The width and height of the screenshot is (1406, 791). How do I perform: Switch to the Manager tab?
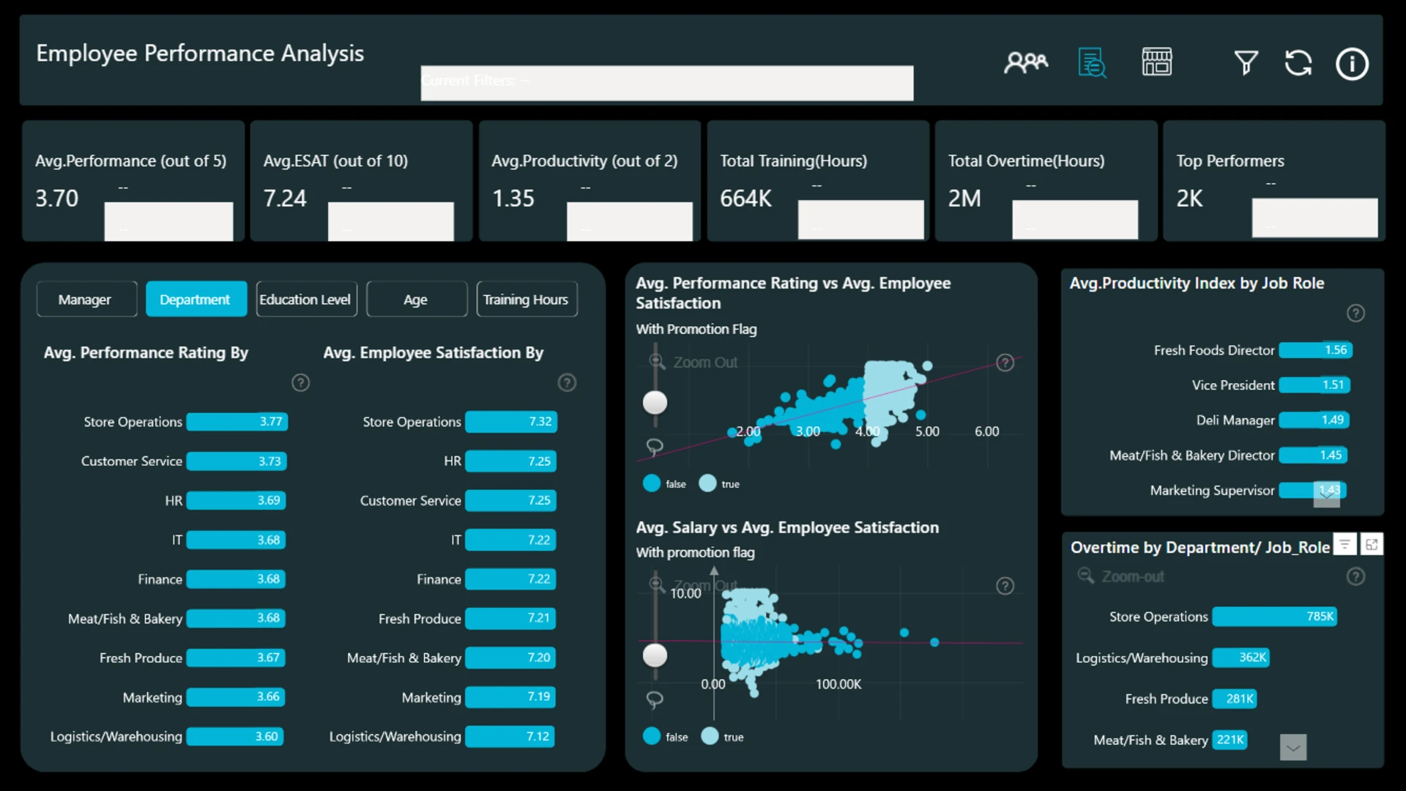(86, 300)
